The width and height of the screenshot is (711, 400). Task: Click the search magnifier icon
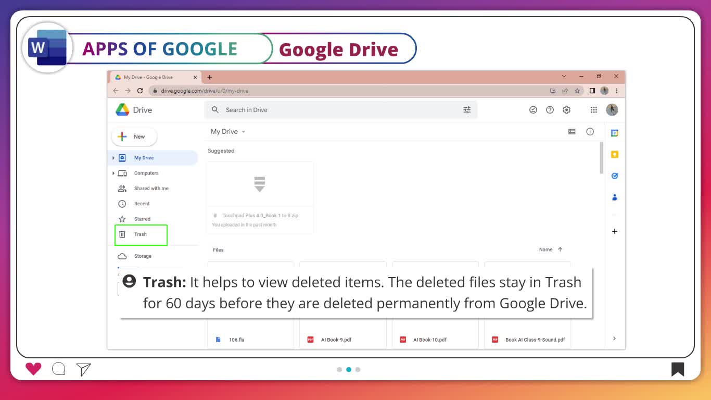pyautogui.click(x=215, y=110)
